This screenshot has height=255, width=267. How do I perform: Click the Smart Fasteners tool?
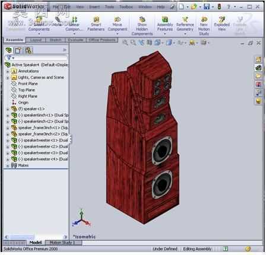(x=96, y=24)
